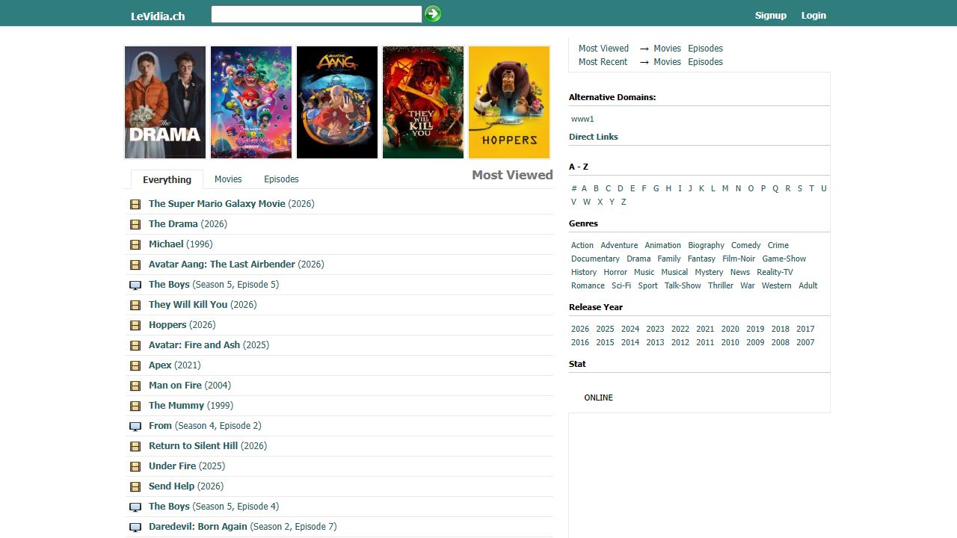Click TV icon beside The Boys Season 5, Episode 4
Screen dimensions: 957x538
click(x=135, y=507)
